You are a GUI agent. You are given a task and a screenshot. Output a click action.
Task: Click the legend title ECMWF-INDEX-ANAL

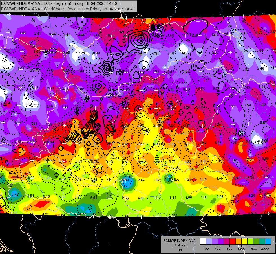[180, 241]
